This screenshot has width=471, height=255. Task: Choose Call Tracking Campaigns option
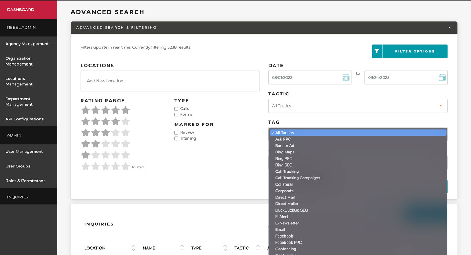(358, 178)
